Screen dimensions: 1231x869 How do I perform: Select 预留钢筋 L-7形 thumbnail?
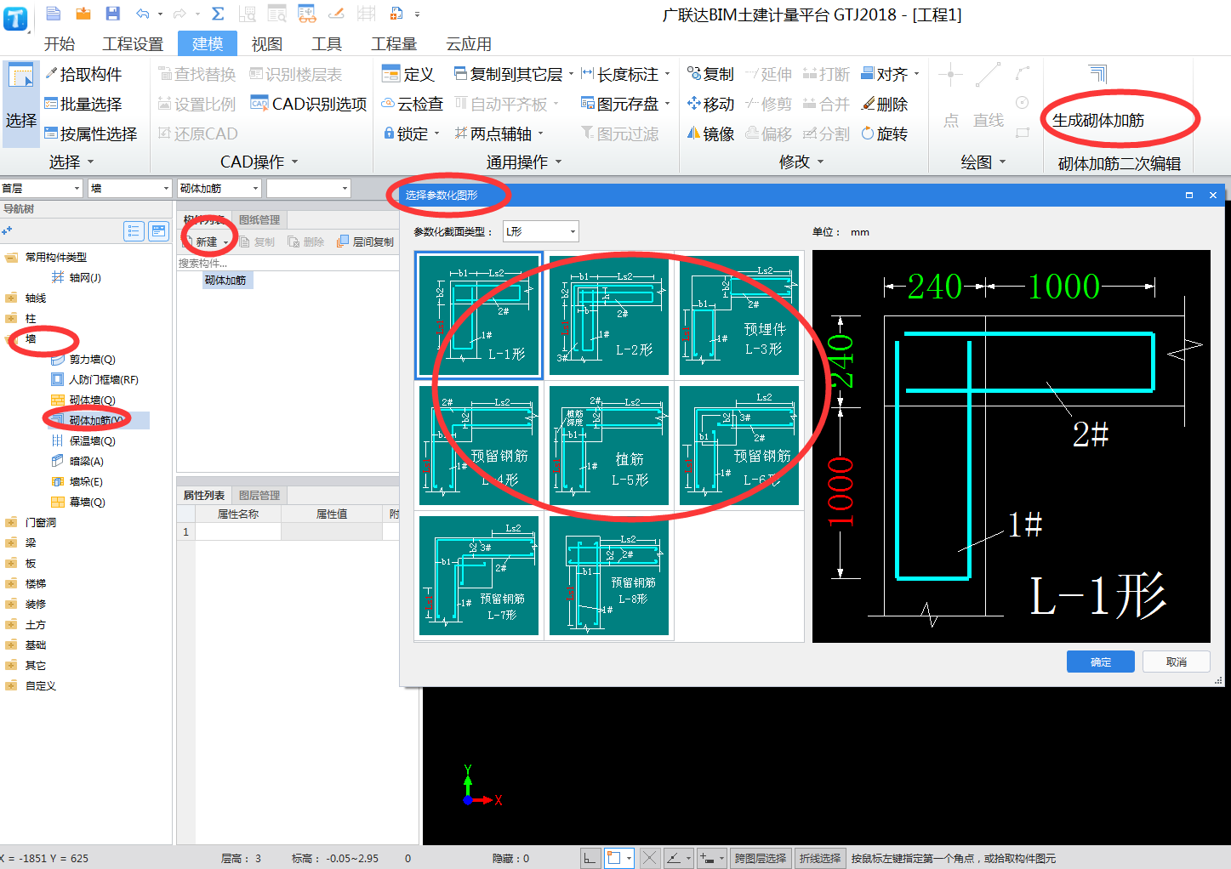point(479,576)
